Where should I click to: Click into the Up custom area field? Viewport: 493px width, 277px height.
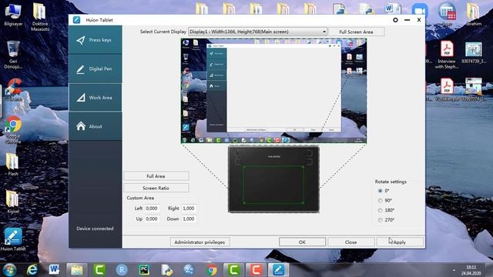click(x=152, y=219)
